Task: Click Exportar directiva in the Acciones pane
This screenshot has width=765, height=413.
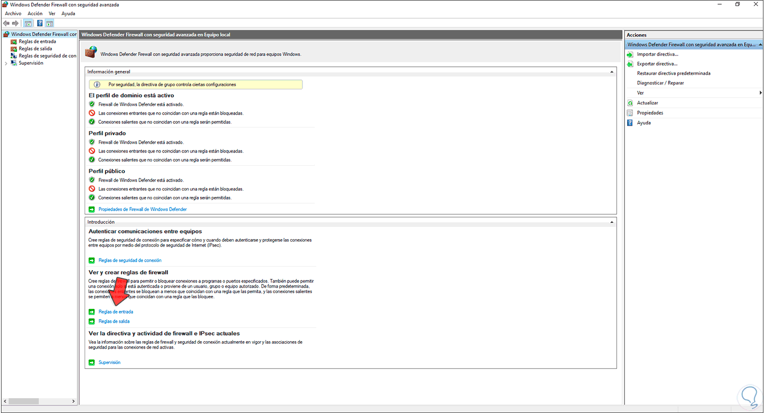Action: 657,64
